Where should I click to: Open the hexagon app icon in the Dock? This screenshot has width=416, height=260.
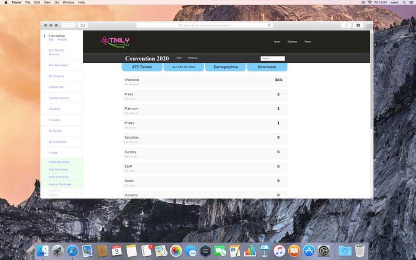(x=206, y=251)
